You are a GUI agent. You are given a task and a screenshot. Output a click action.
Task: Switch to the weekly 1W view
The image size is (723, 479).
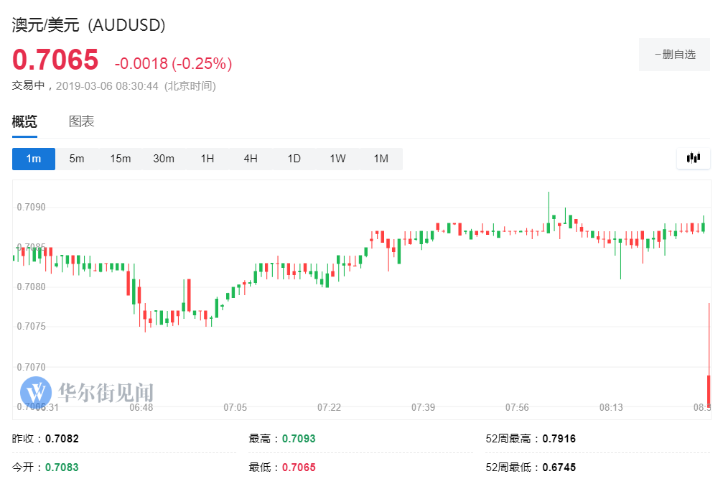337,158
